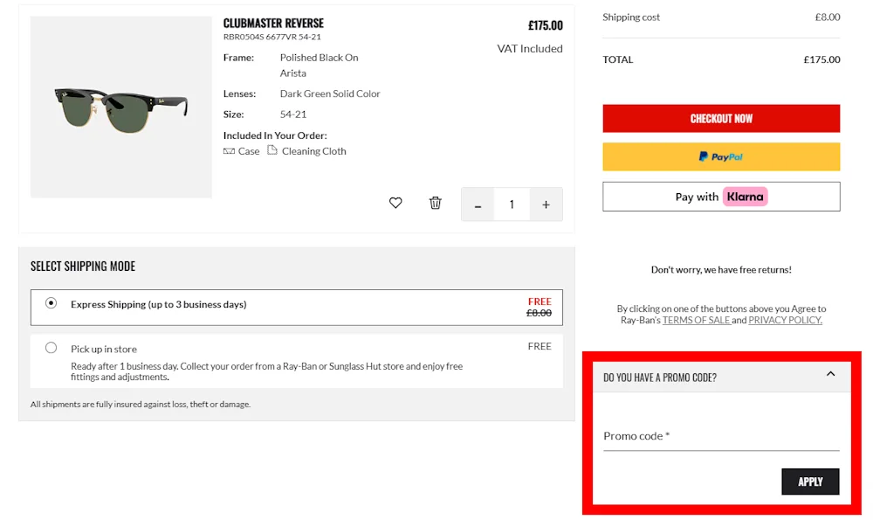The width and height of the screenshot is (873, 520).
Task: Click the Case icon under Included
Action: 229,151
